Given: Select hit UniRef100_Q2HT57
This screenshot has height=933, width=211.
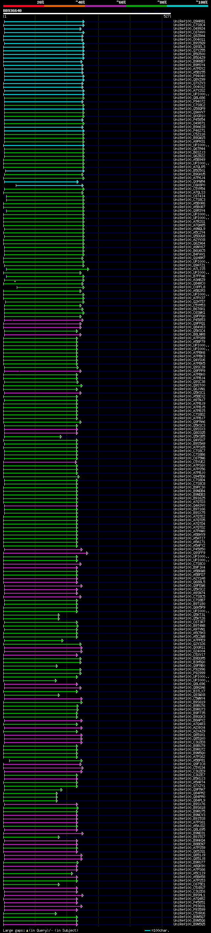Looking at the screenshot, I should (x=189, y=302).
